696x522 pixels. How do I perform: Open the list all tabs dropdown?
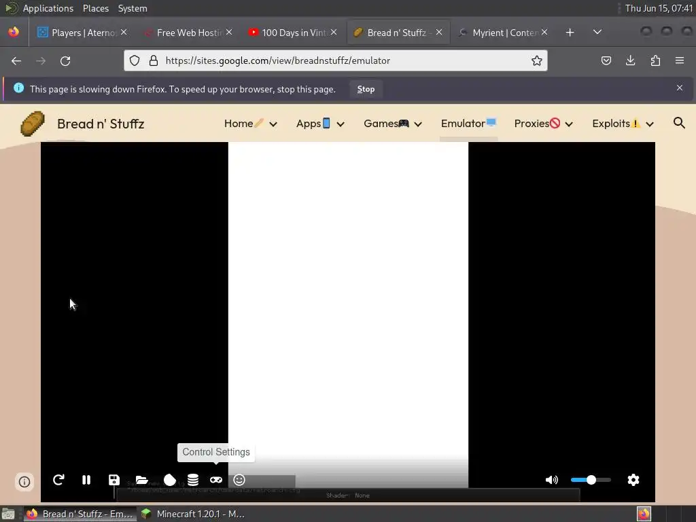pyautogui.click(x=597, y=32)
